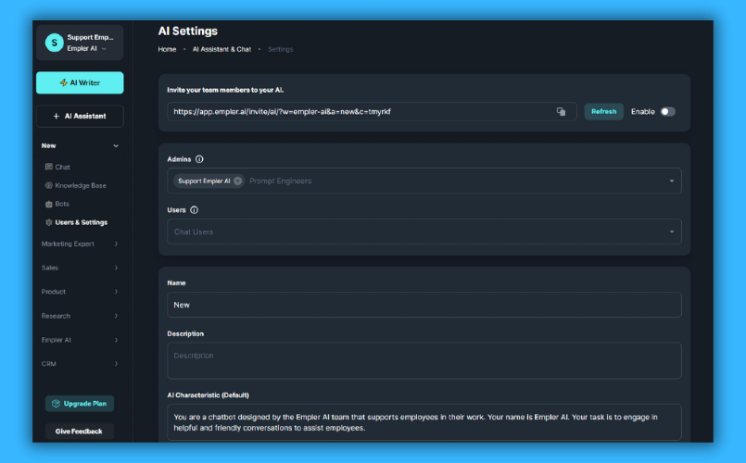
Task: Expand the Marketing Expert section
Action: [116, 244]
